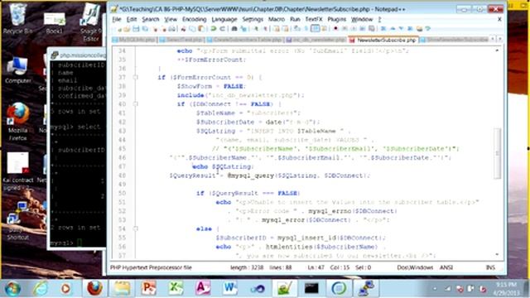Paste using the Paste toolbar icon
This screenshot has width=530, height=298.
coord(201,29)
